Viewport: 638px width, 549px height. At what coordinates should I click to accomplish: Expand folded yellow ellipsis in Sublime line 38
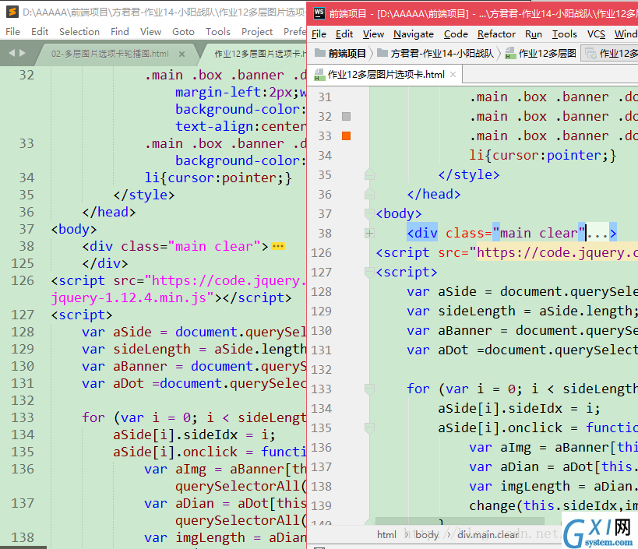pyautogui.click(x=278, y=246)
